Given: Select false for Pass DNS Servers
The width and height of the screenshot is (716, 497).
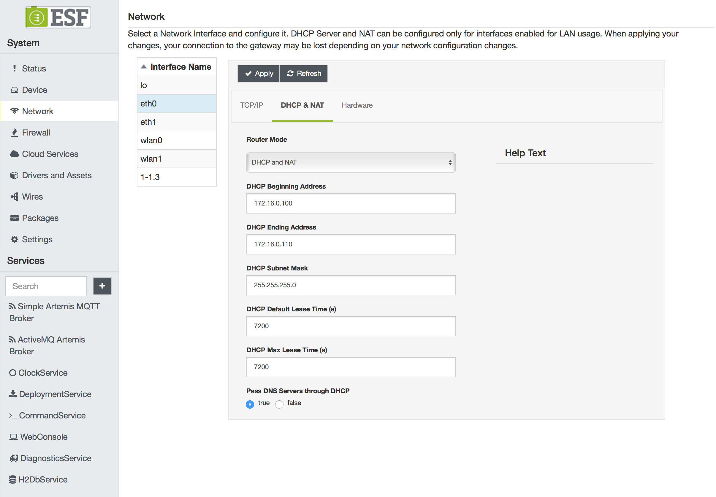Looking at the screenshot, I should coord(279,404).
